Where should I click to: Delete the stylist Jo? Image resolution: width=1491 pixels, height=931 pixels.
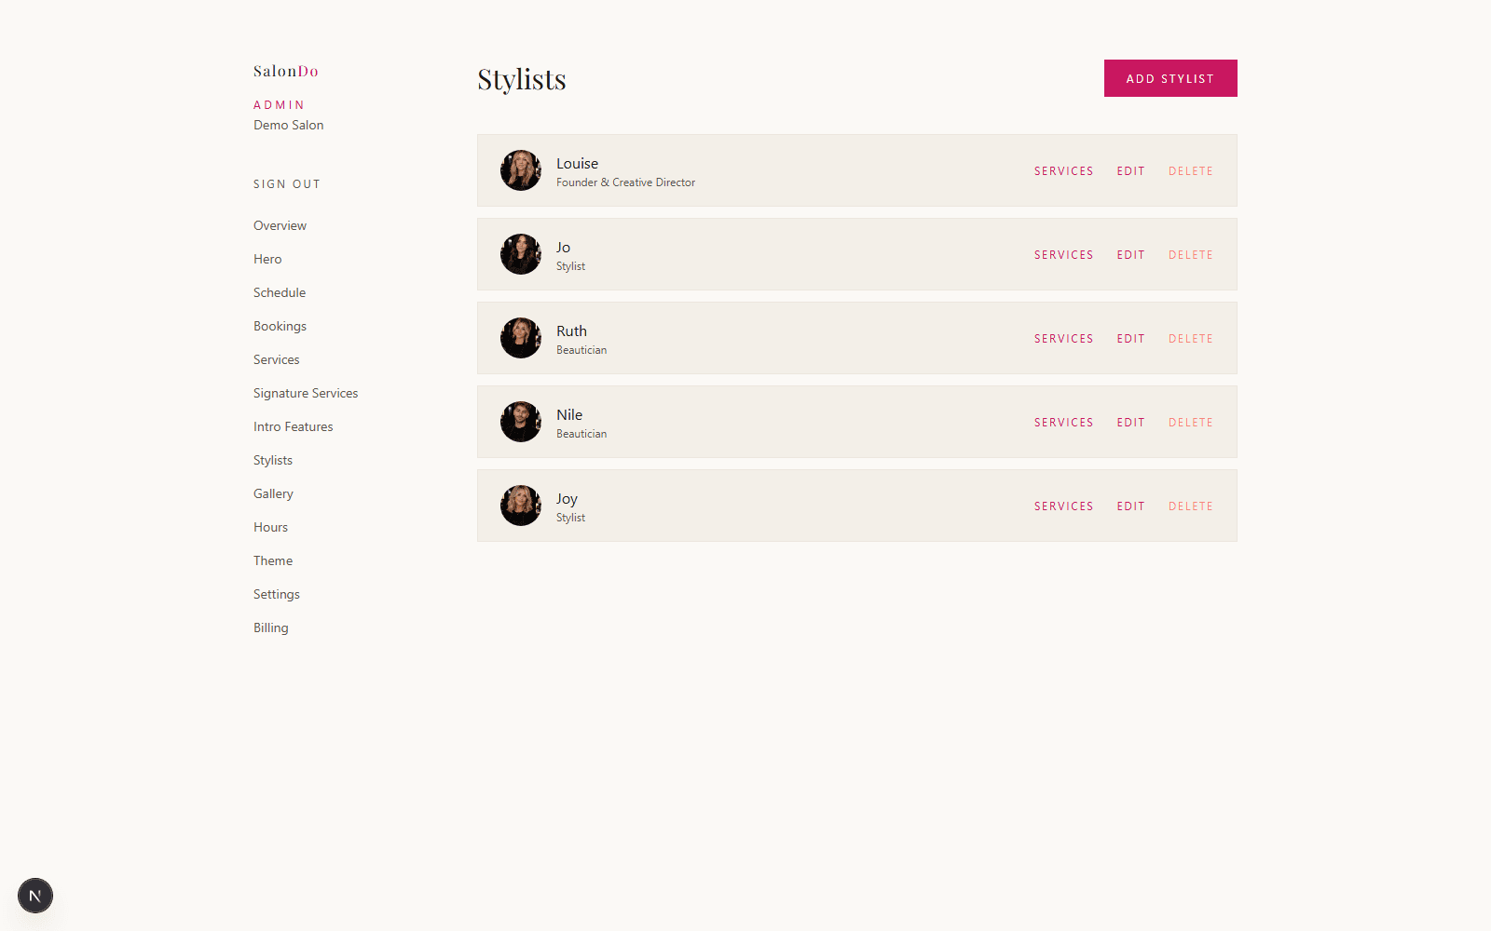(x=1191, y=255)
